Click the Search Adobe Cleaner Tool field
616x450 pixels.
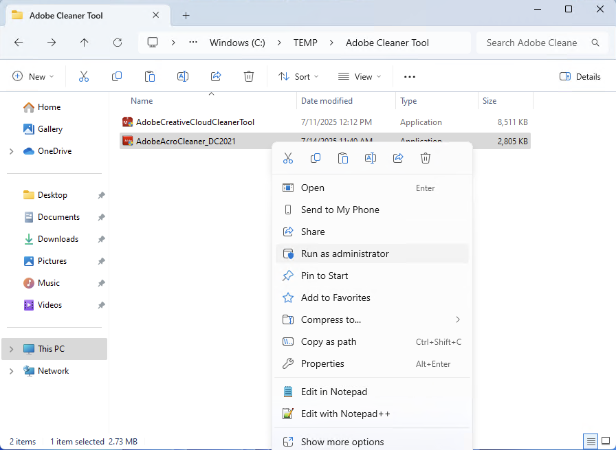(532, 43)
